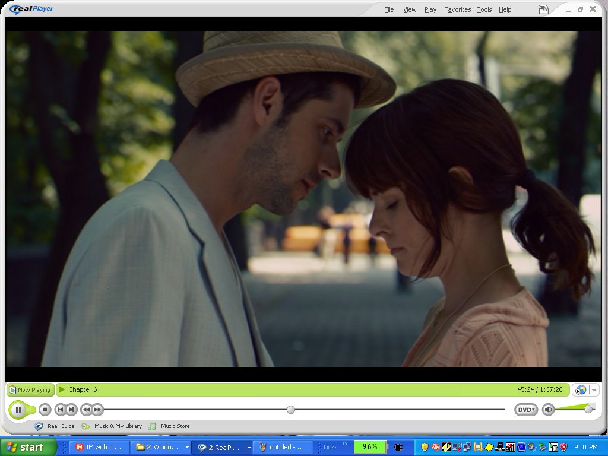This screenshot has width=608, height=456.
Task: Click the Now Playing button
Action: pyautogui.click(x=30, y=389)
